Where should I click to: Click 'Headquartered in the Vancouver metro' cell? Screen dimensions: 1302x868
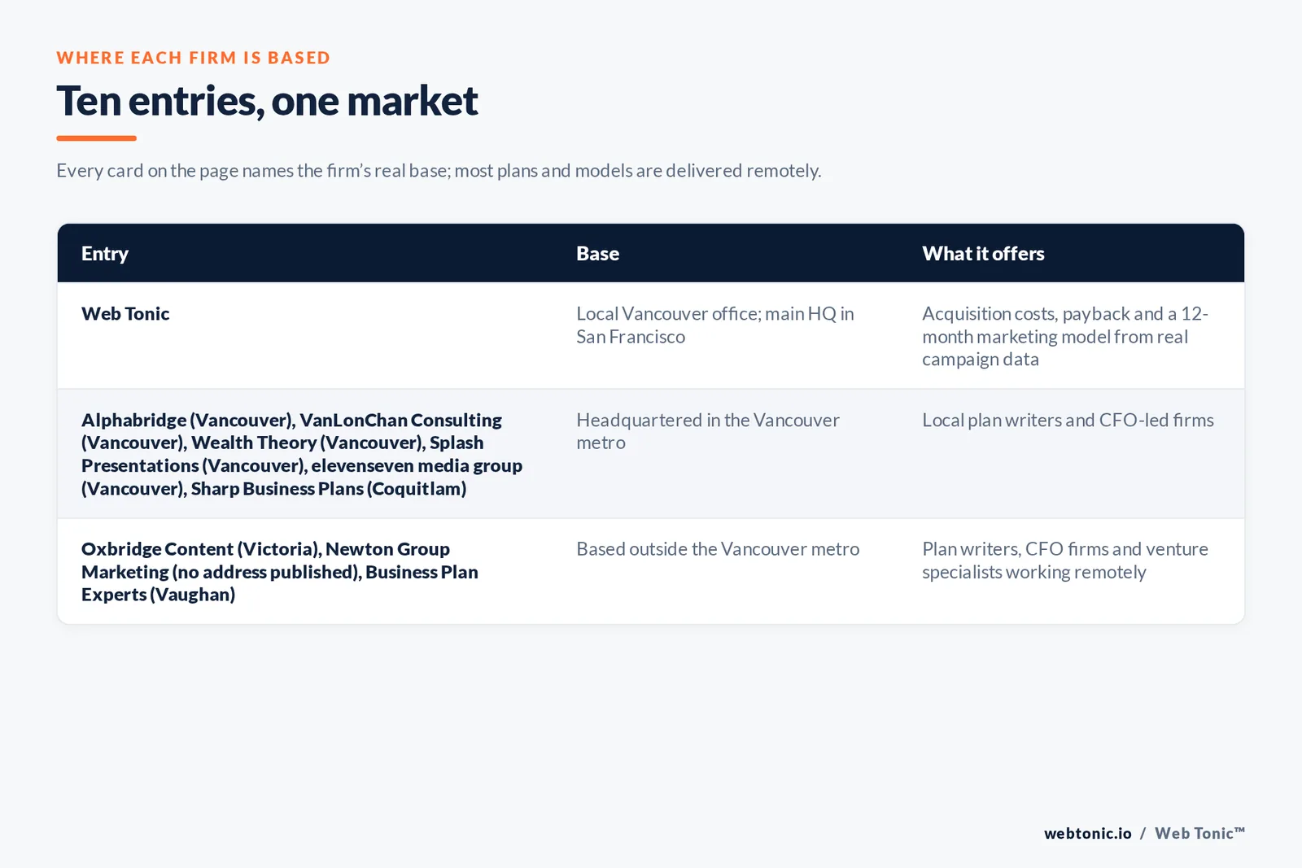pos(708,431)
